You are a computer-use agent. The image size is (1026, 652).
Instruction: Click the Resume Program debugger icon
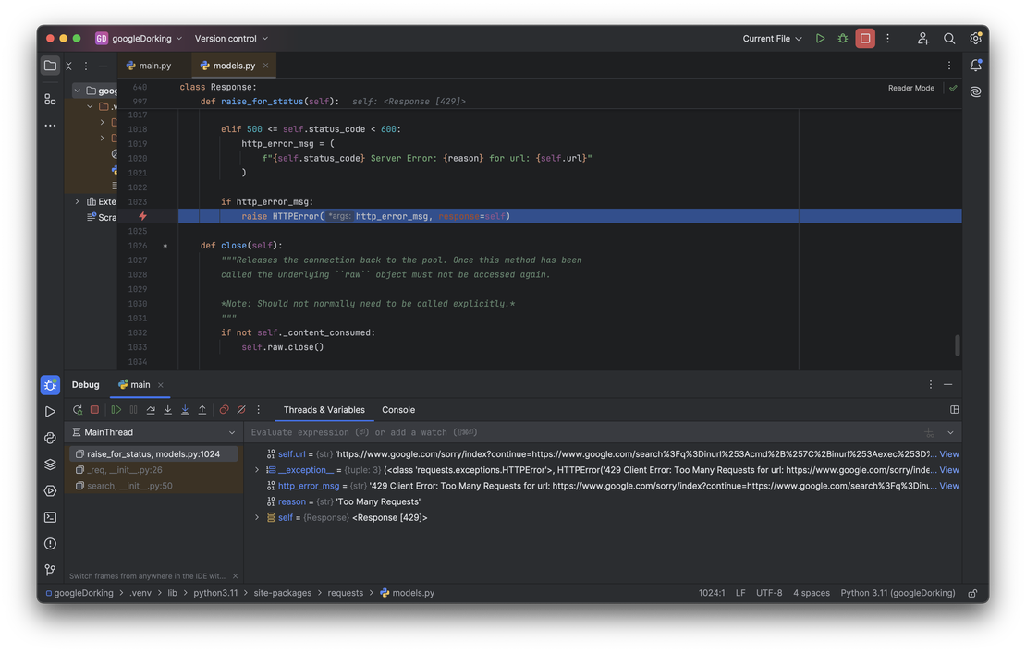(x=116, y=410)
